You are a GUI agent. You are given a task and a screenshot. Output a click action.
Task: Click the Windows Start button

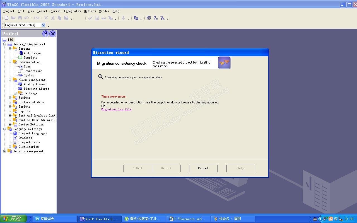coord(13,219)
